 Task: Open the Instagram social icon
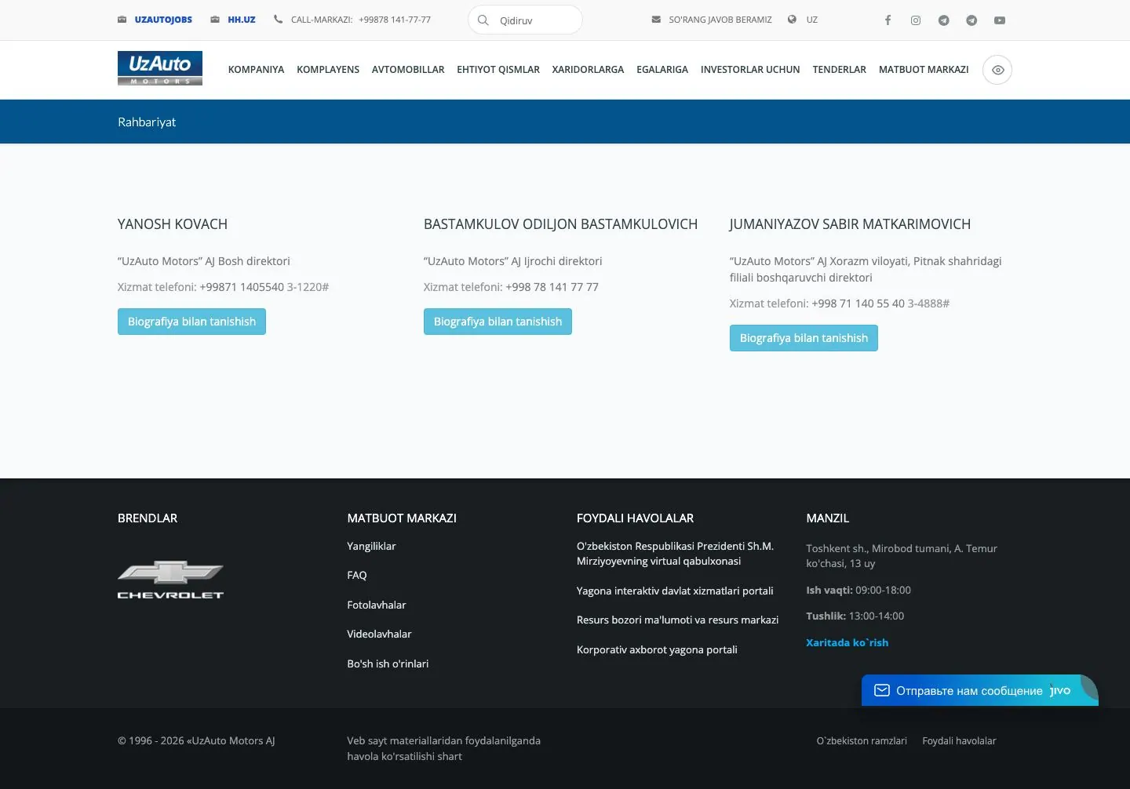coord(916,20)
